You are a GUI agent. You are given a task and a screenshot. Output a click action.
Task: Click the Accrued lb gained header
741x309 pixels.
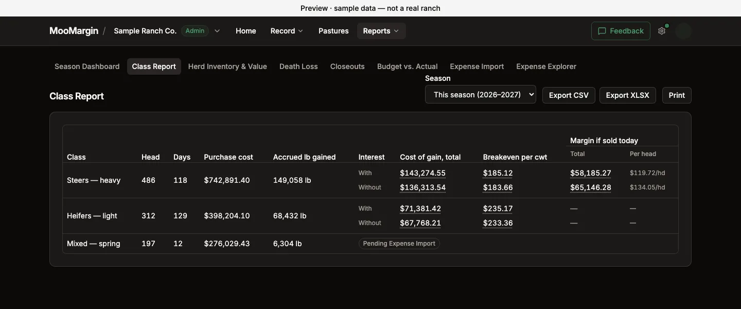point(304,157)
